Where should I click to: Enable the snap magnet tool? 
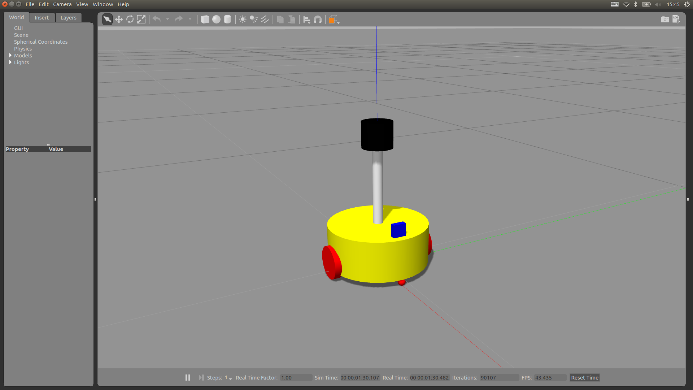point(318,19)
